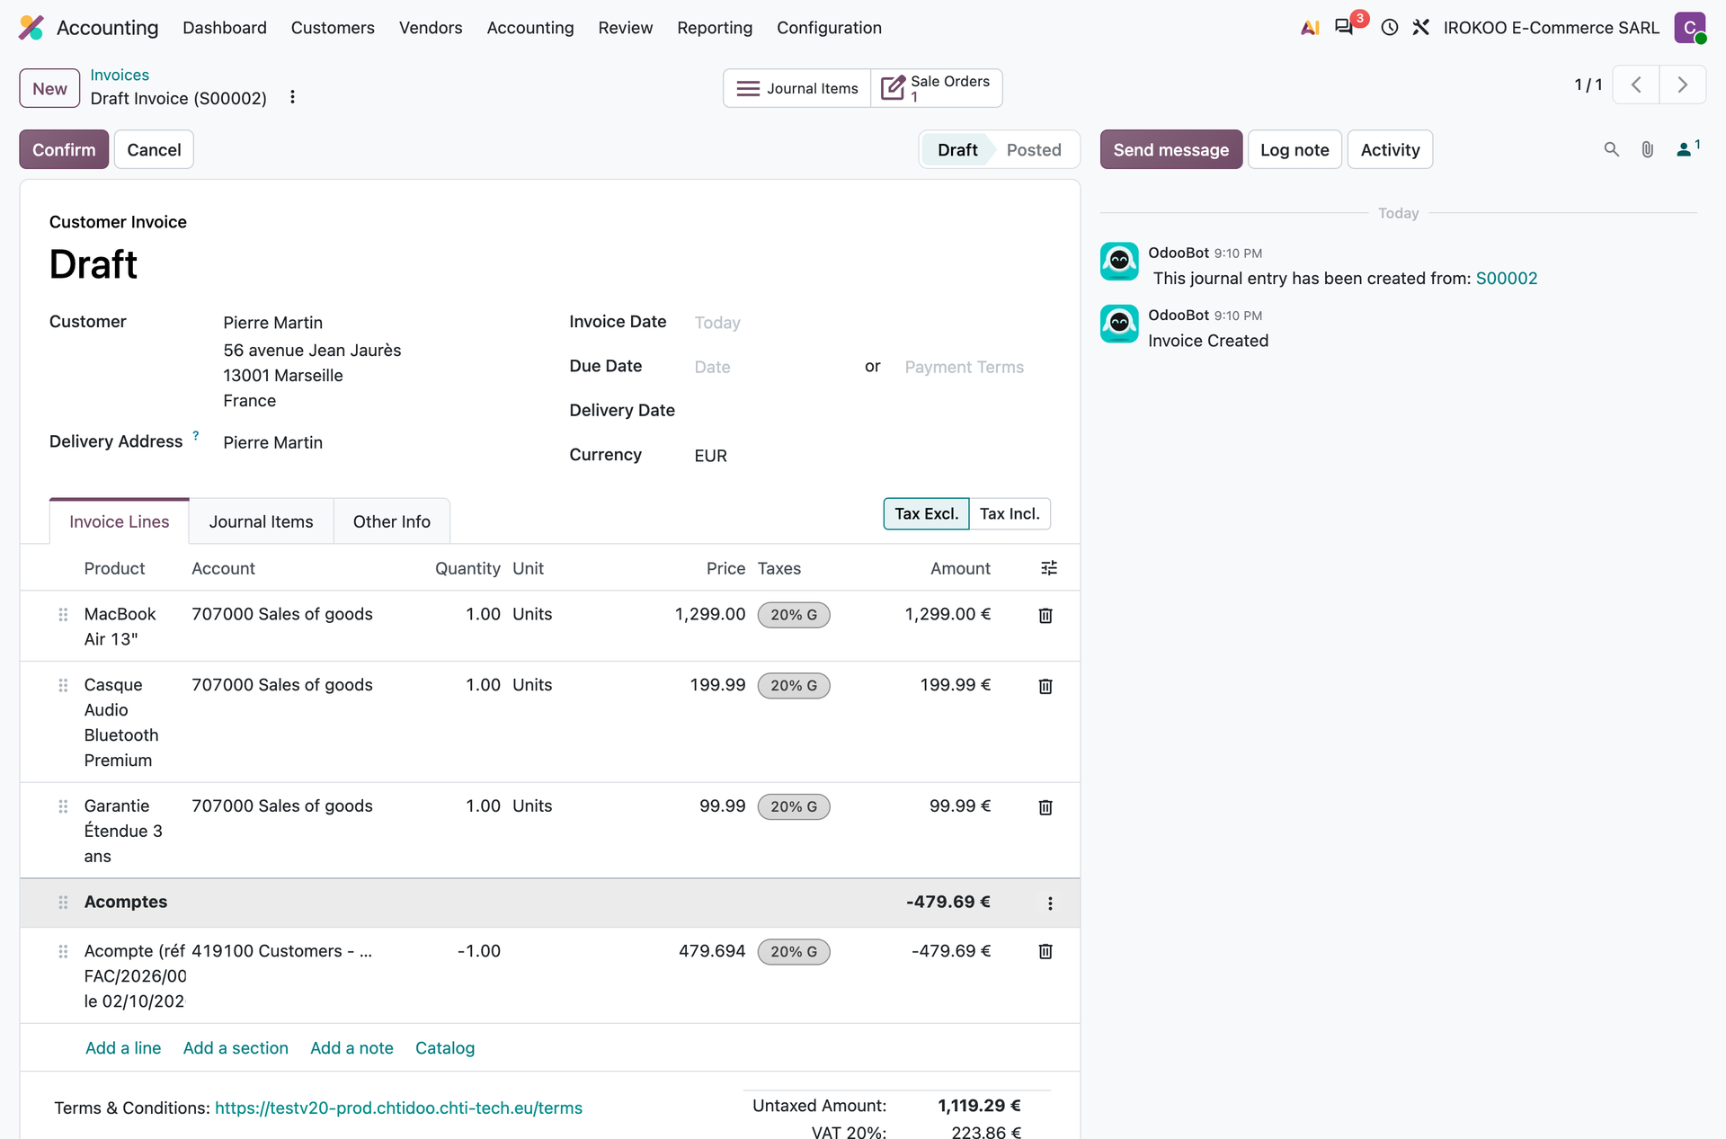
Task: Open the developer tools wrench icon
Action: pos(1421,28)
